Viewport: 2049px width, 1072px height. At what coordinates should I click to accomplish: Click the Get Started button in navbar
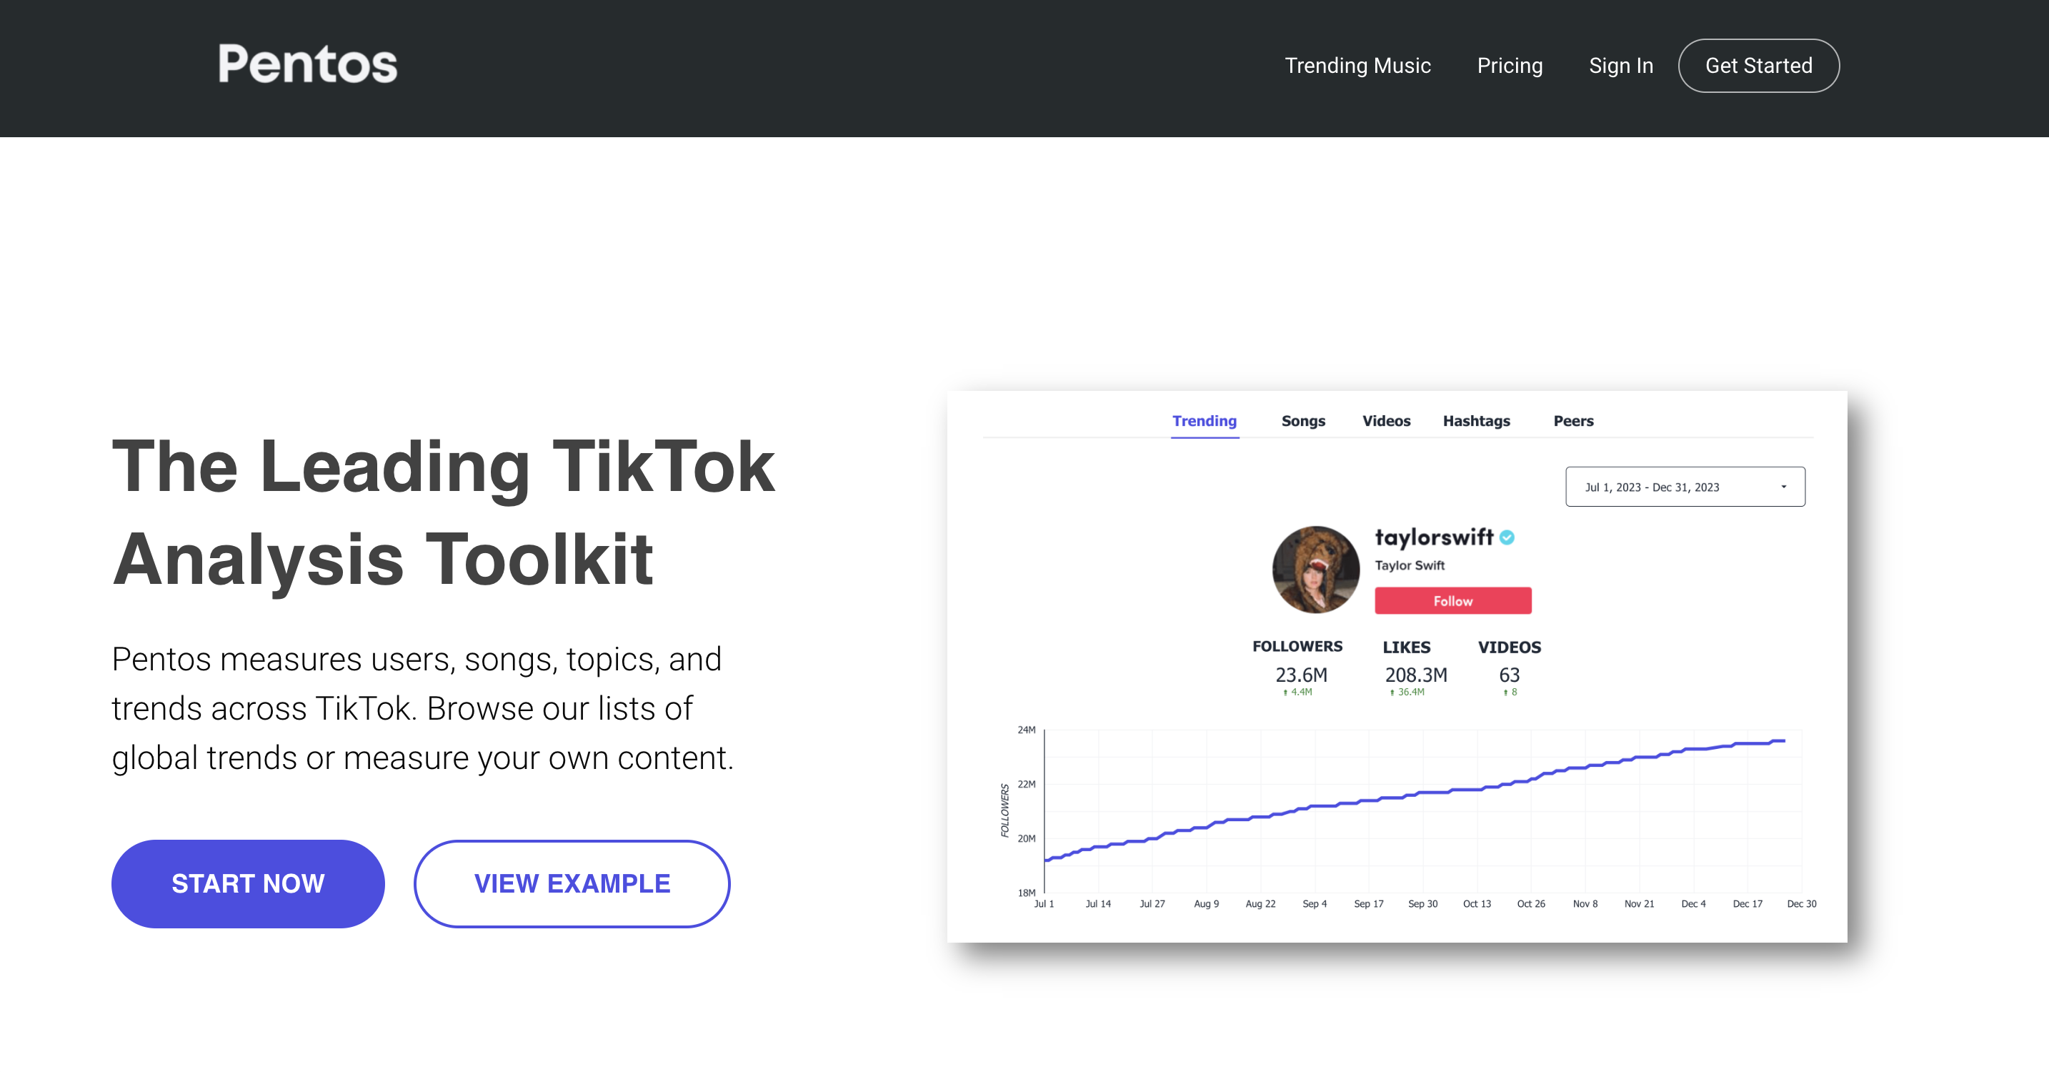pos(1760,65)
